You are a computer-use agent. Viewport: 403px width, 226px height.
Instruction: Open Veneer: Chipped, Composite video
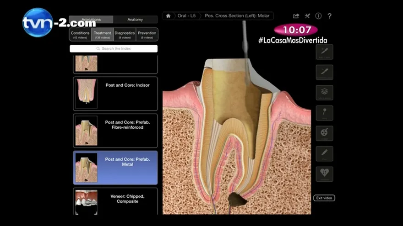(115, 201)
